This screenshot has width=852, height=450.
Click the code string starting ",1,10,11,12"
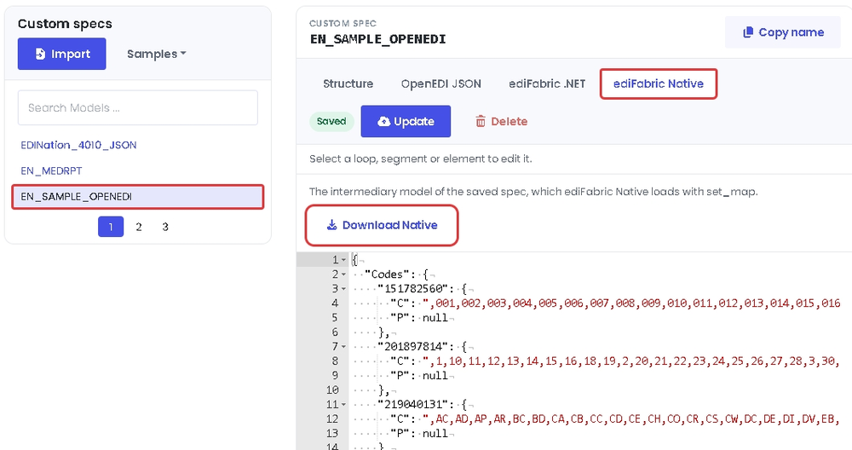click(631, 361)
